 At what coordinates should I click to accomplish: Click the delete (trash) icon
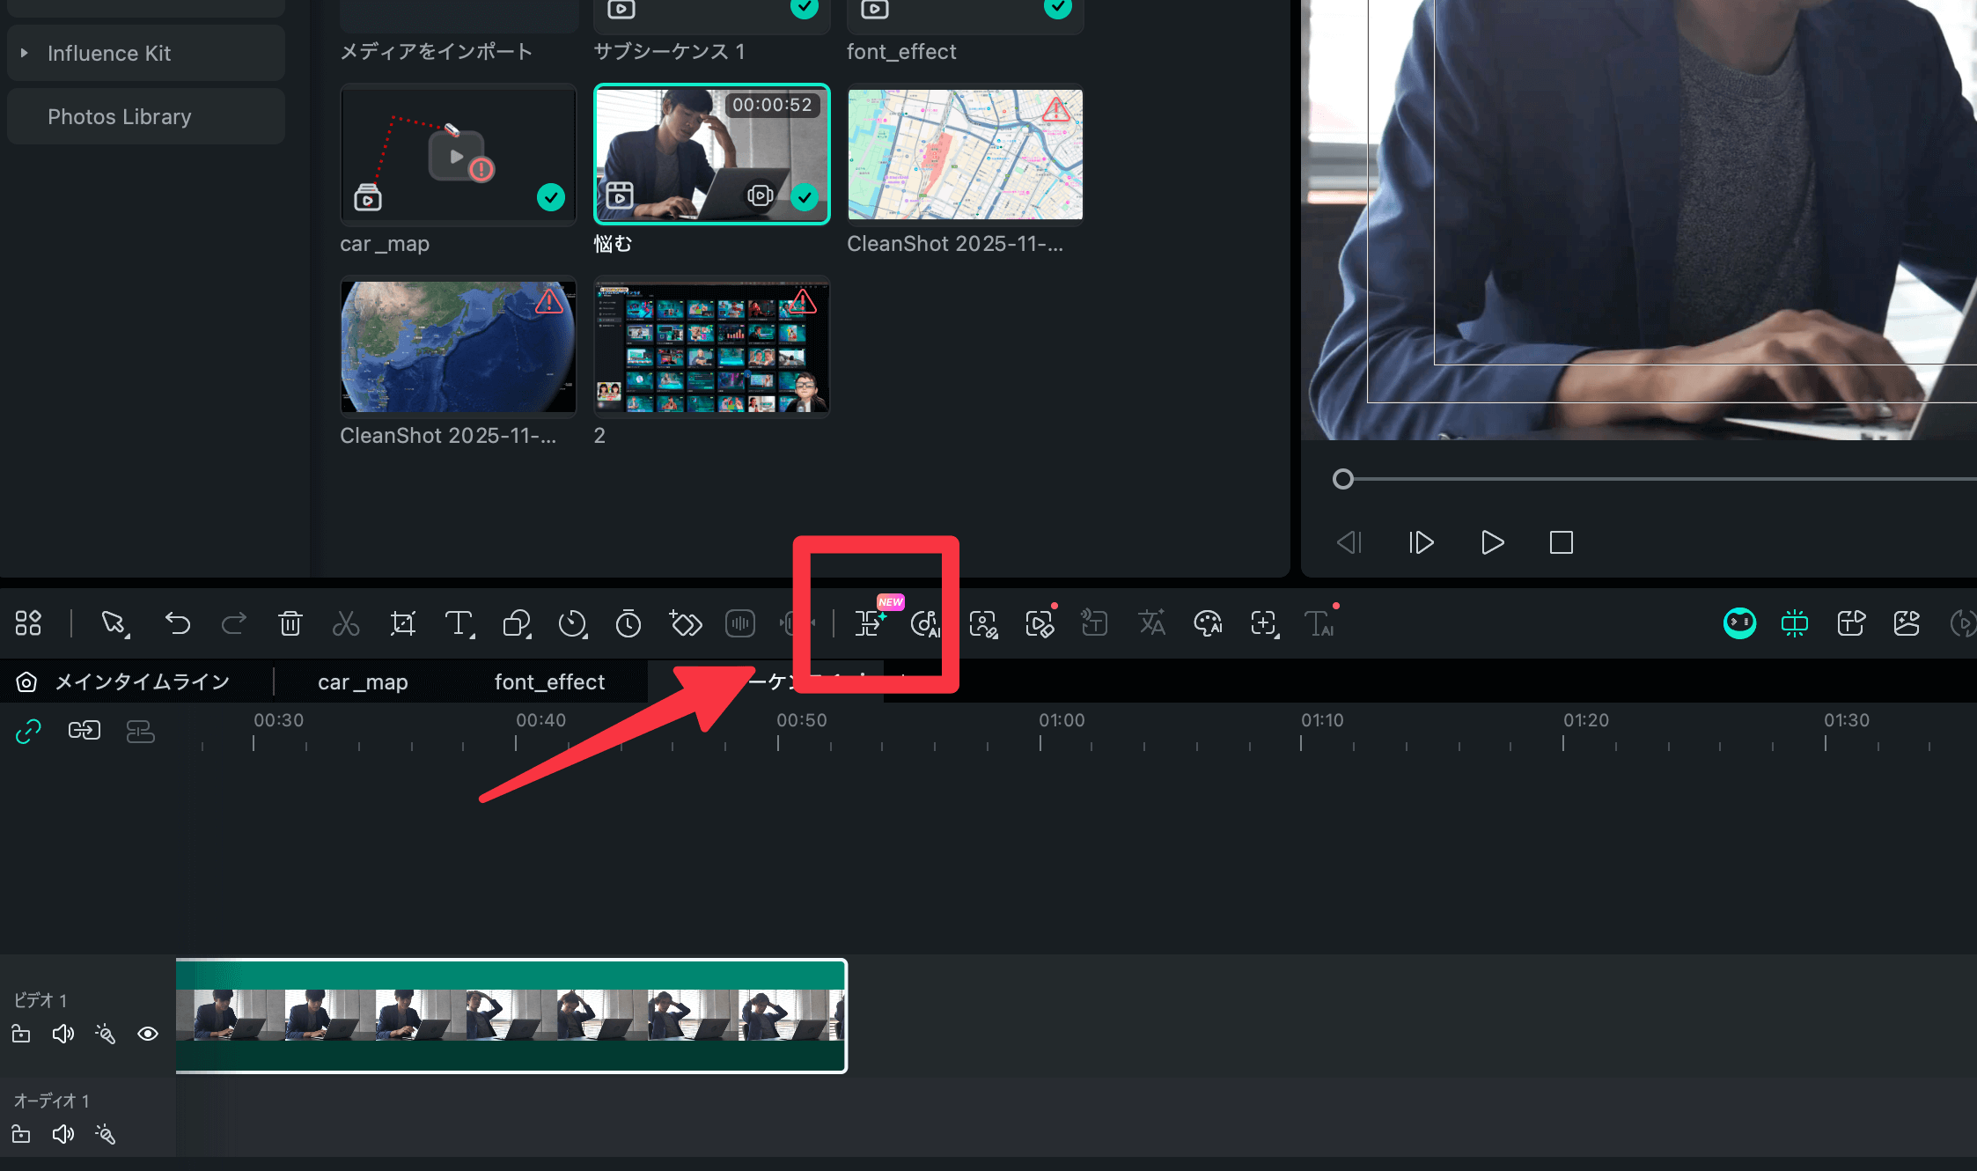[x=290, y=623]
